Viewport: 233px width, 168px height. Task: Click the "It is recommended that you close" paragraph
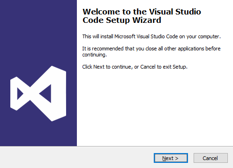tap(151, 52)
